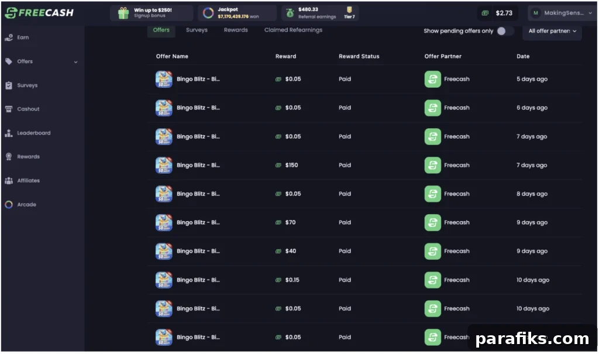The height and width of the screenshot is (354, 599).
Task: Click Bingo Blitz icon in the $70 row
Action: (164, 222)
